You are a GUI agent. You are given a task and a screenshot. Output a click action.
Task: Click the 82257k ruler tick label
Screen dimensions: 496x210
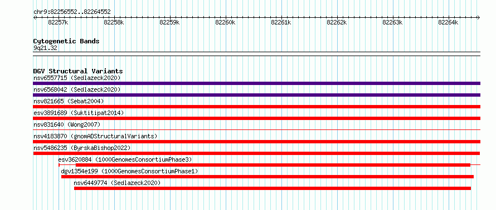(58, 23)
